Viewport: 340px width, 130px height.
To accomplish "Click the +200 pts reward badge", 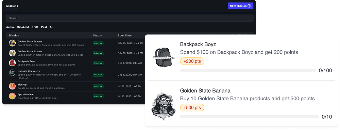I will pos(192,61).
